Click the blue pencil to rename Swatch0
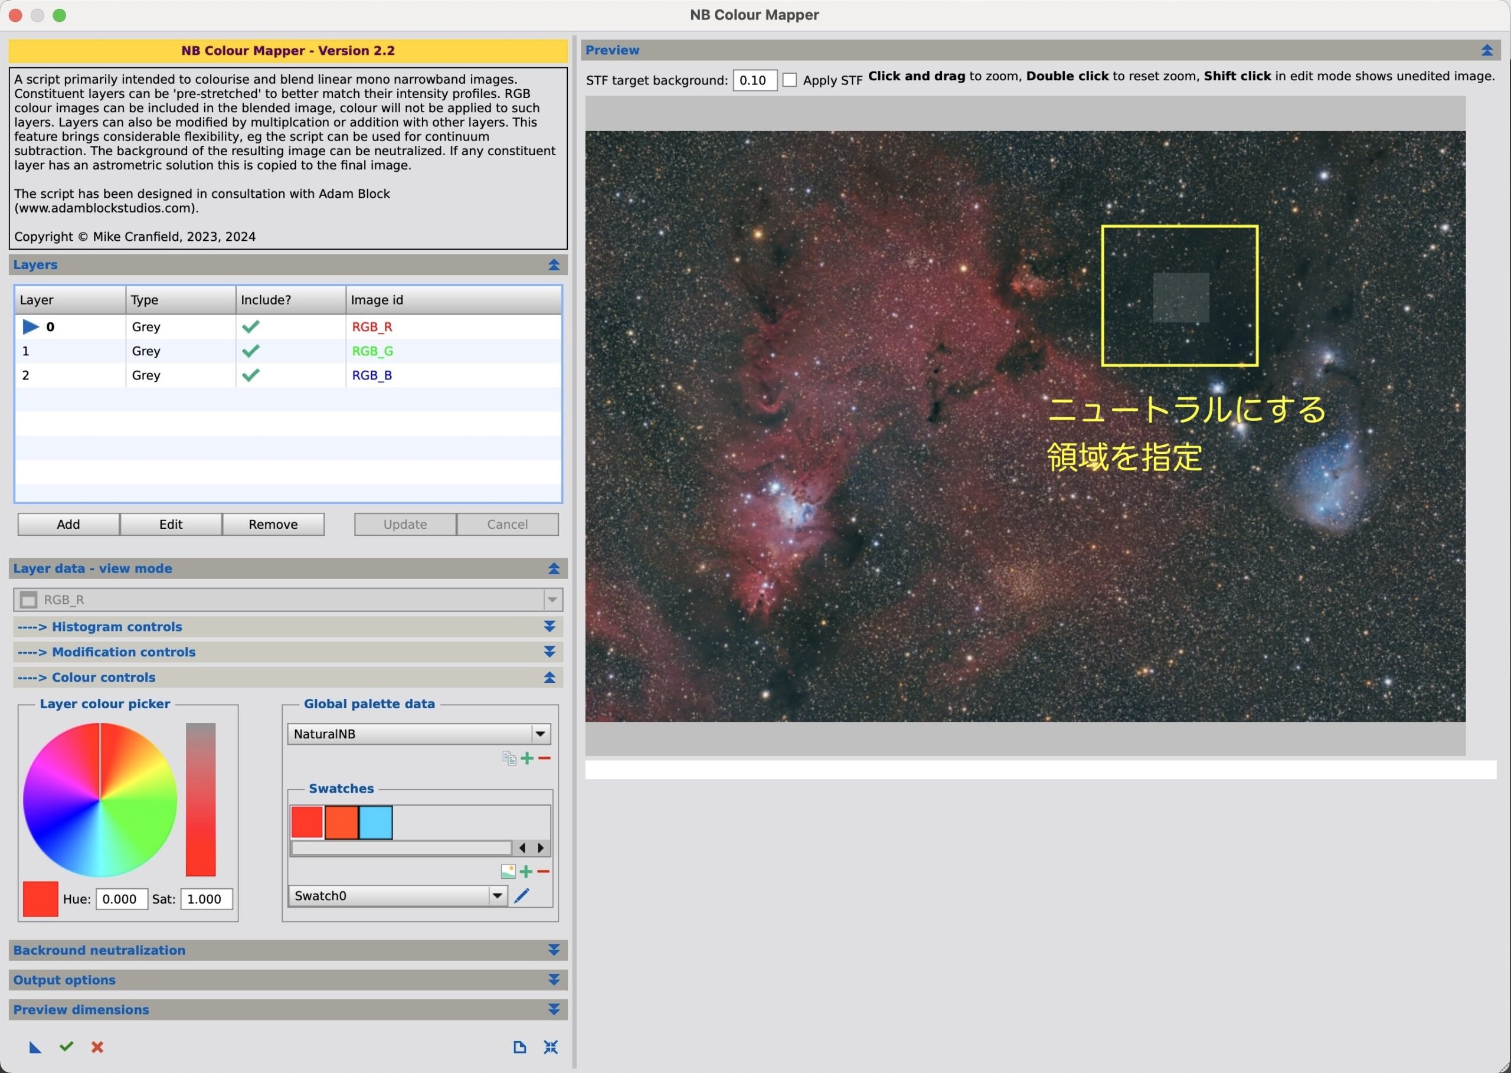The image size is (1511, 1073). click(x=521, y=896)
